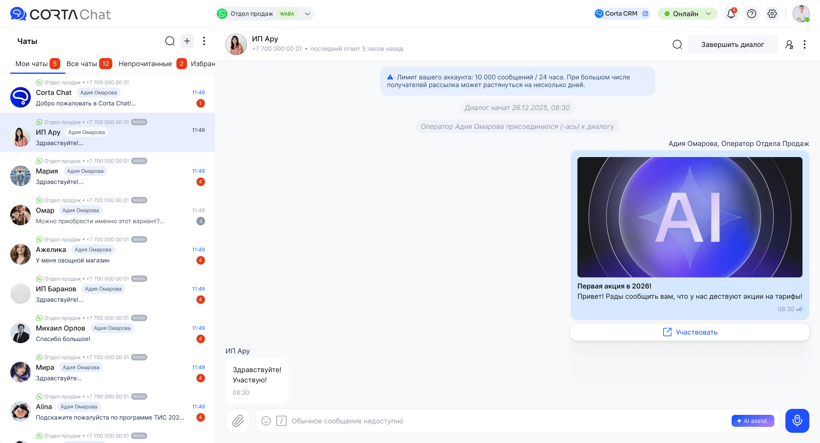Click the Диалог начат 26.12.2025 label
Image resolution: width=820 pixels, height=443 pixels.
pos(517,108)
